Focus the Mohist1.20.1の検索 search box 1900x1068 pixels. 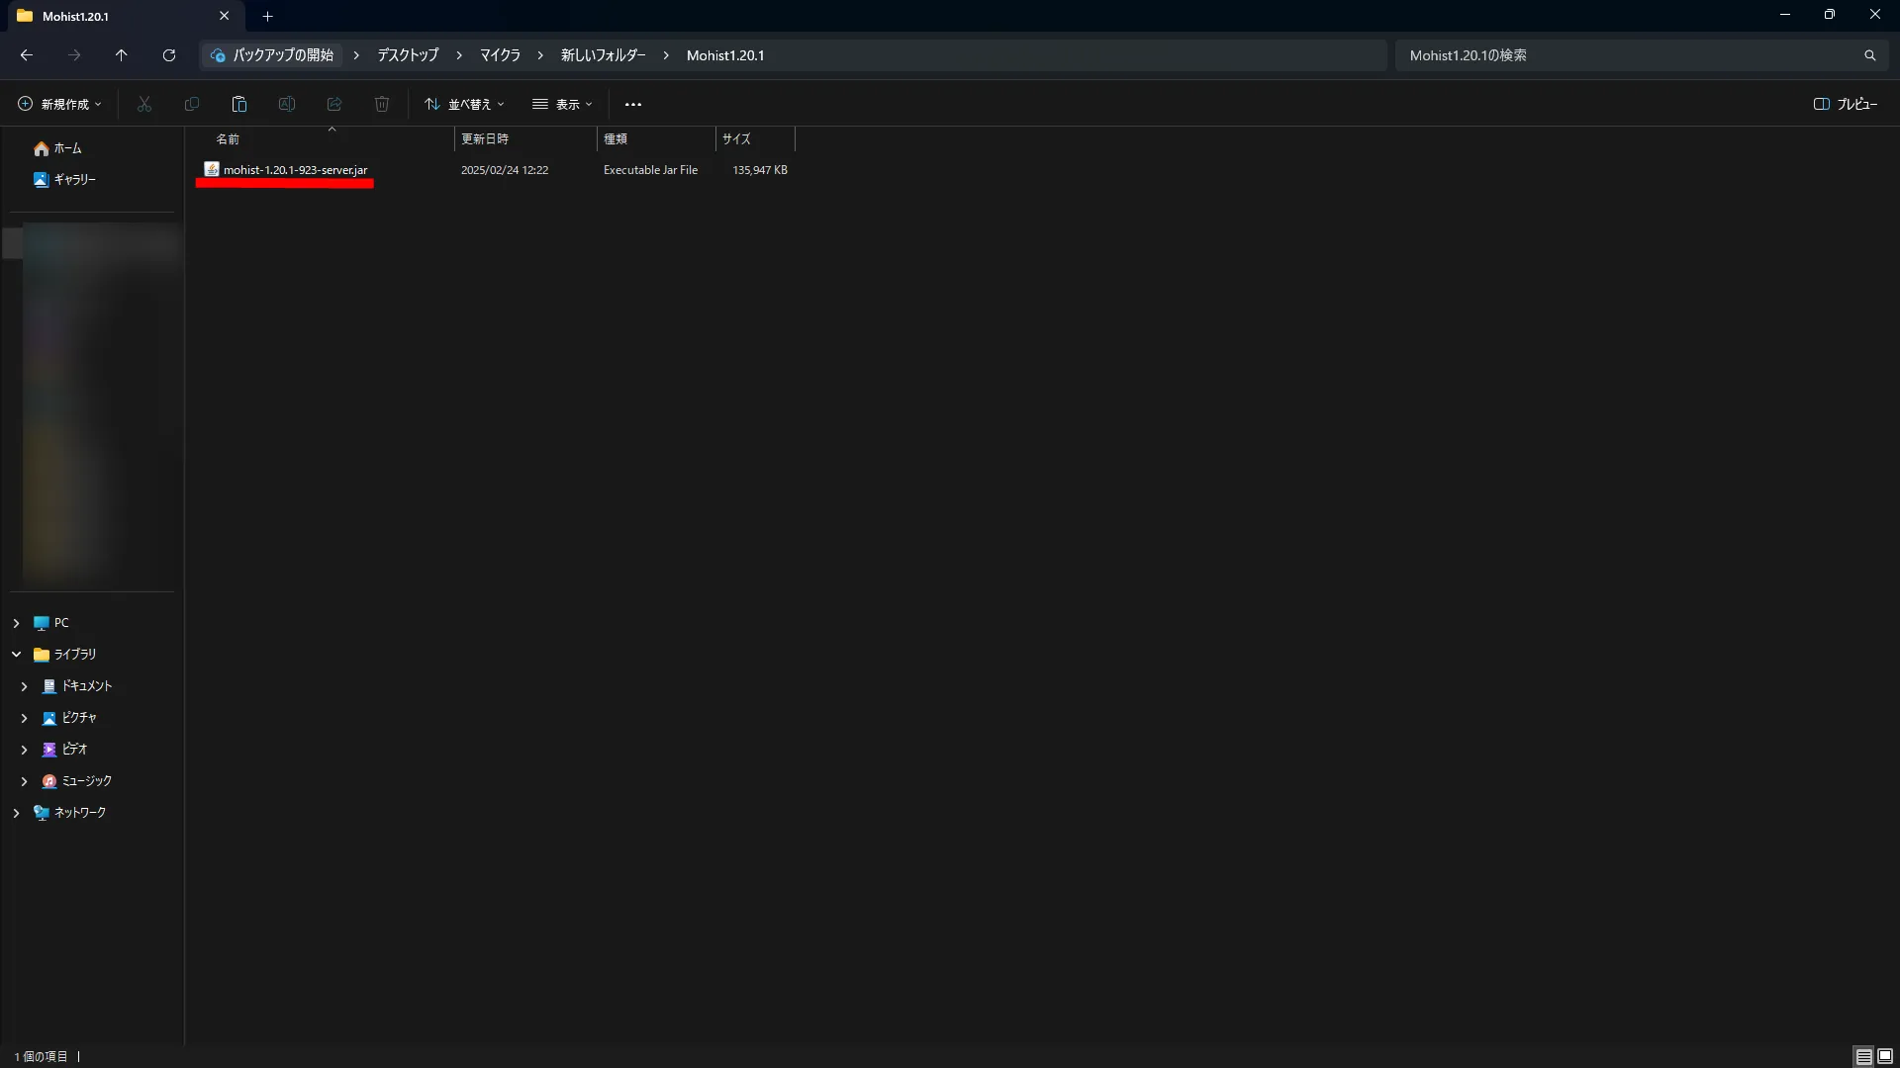pyautogui.click(x=1628, y=55)
